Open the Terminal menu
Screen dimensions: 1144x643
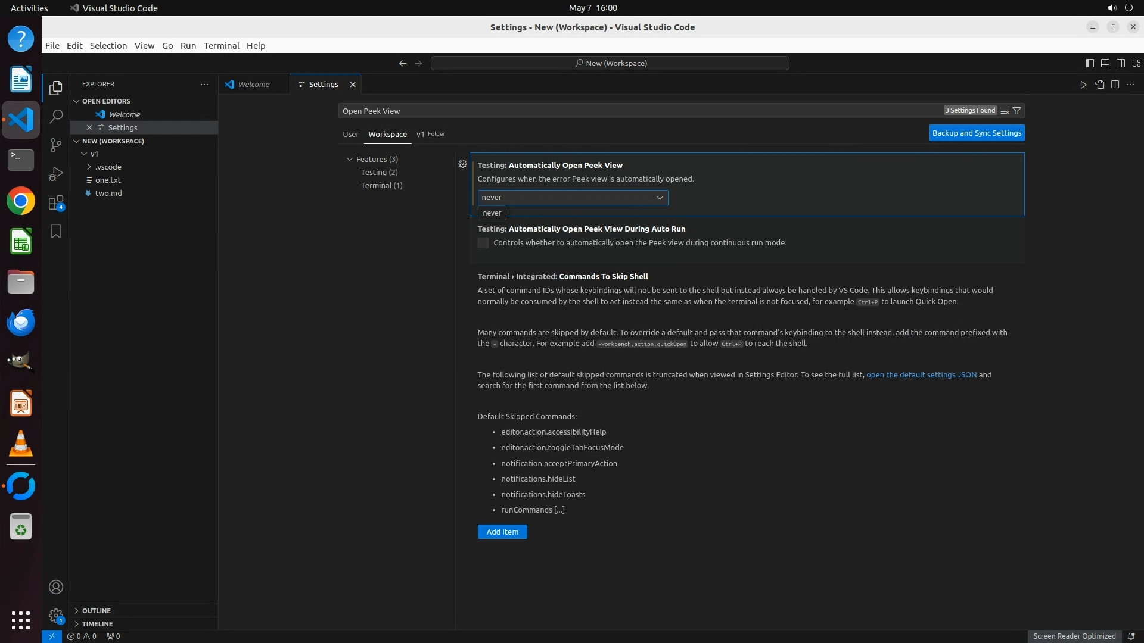(x=221, y=46)
